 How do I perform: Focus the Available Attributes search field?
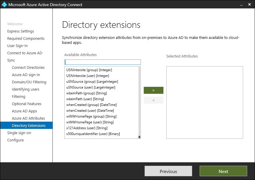(x=103, y=62)
